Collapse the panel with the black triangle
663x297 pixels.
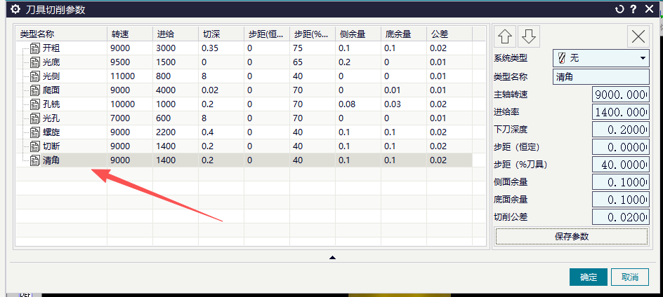click(332, 257)
